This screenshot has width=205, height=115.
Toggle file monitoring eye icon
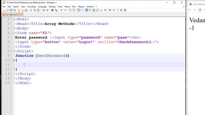[x=105, y=10]
